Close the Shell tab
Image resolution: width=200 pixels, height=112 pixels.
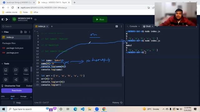click(152, 26)
